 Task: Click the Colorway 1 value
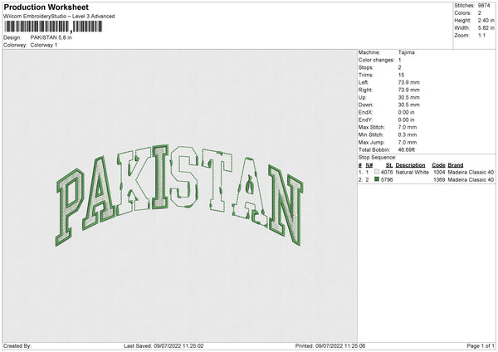44,45
